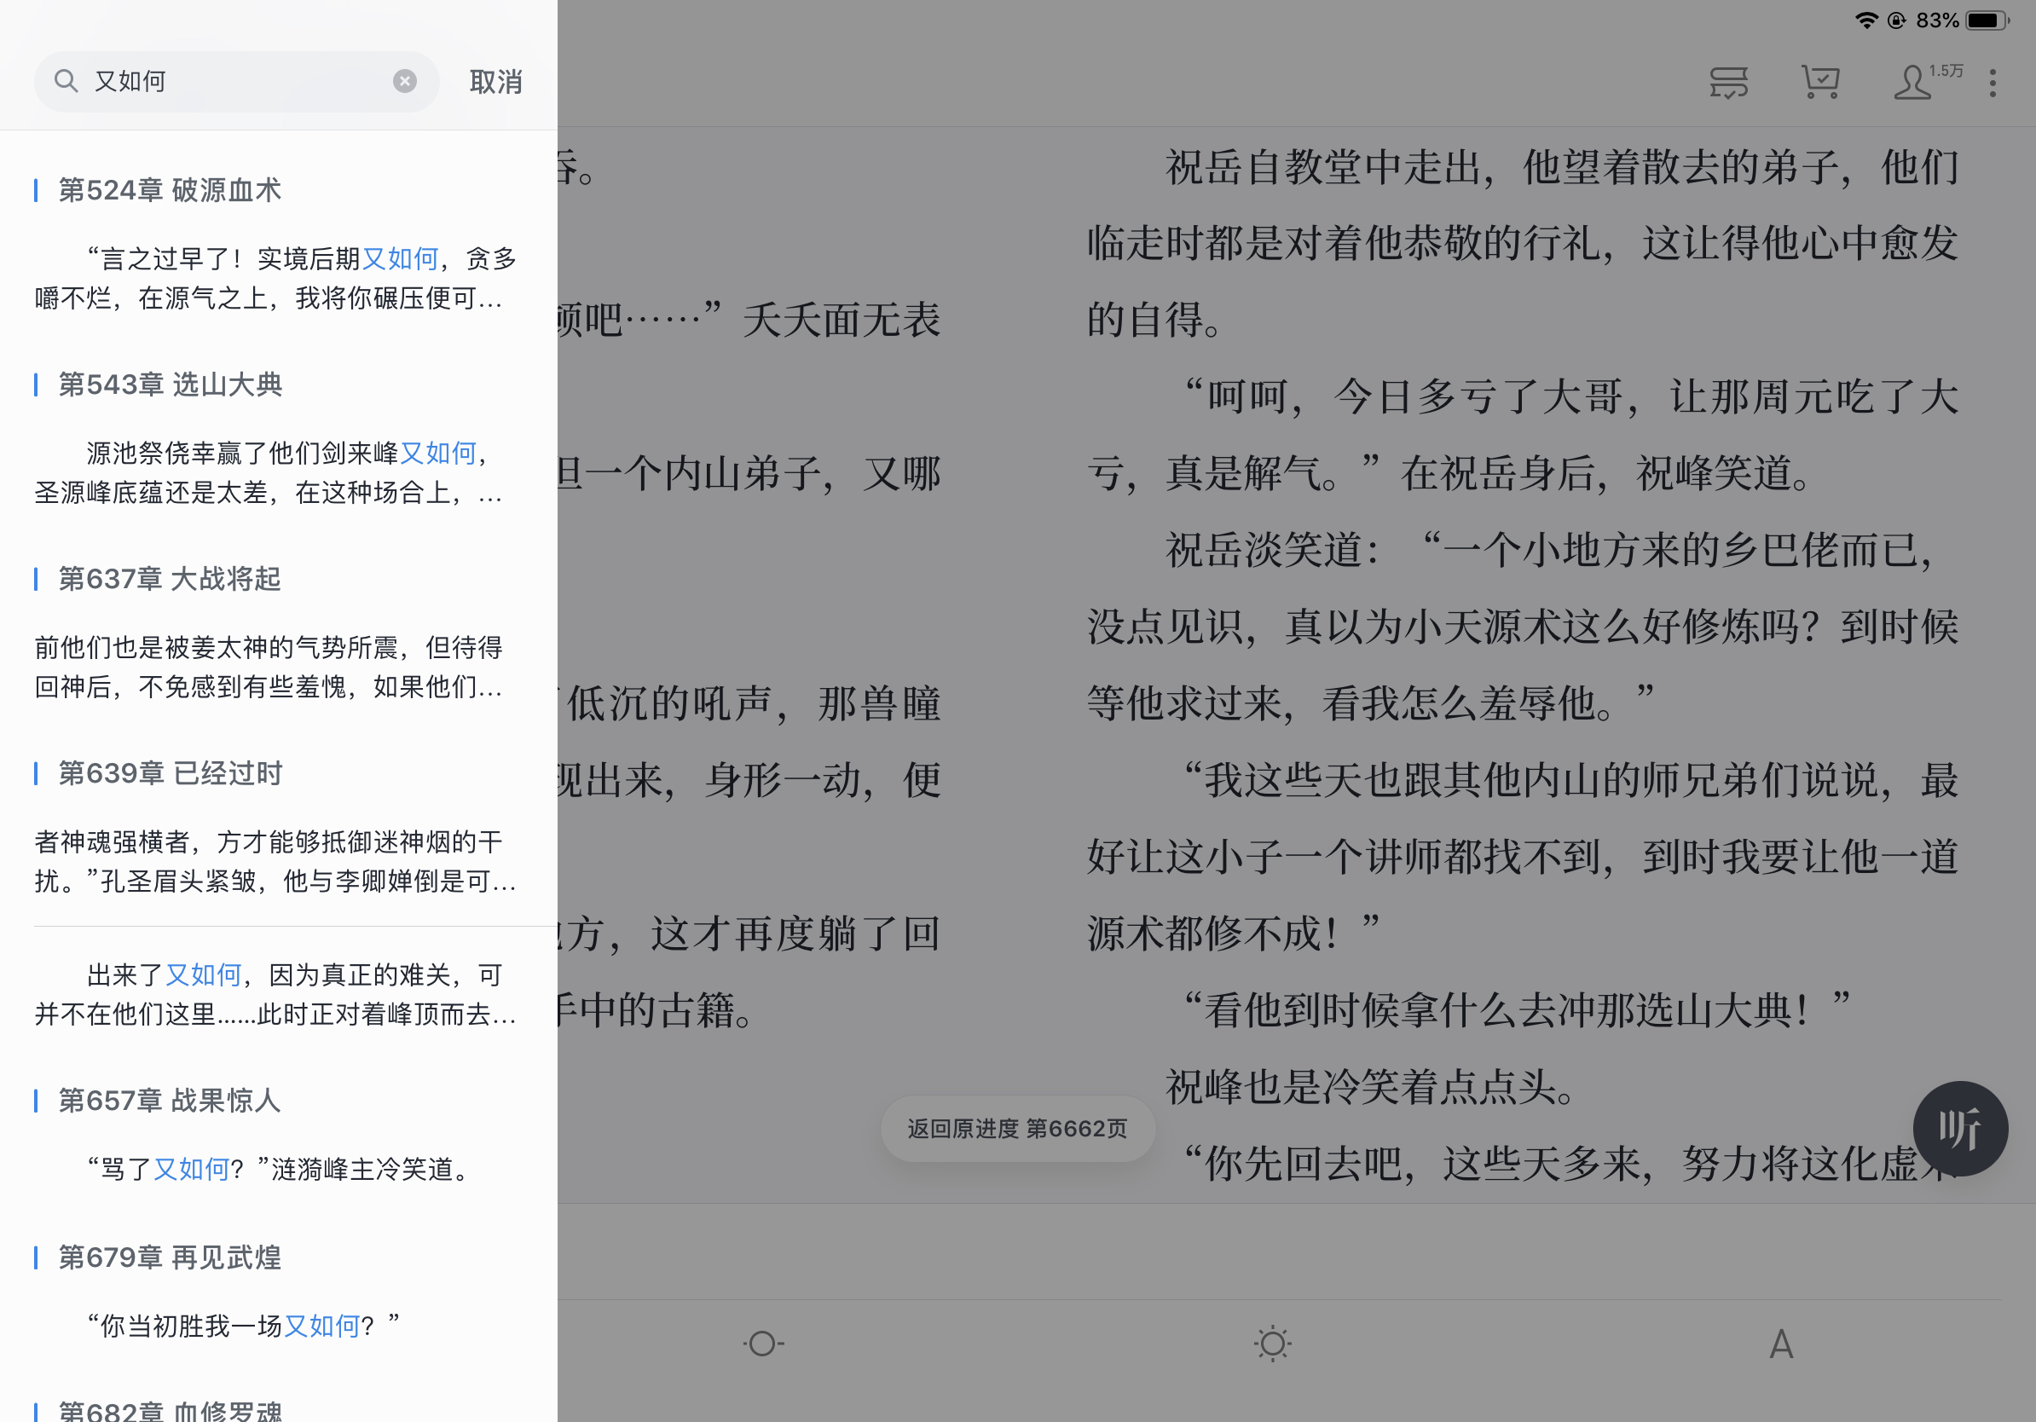Open result starting 出来了又如何
The height and width of the screenshot is (1422, 2036).
(x=275, y=994)
